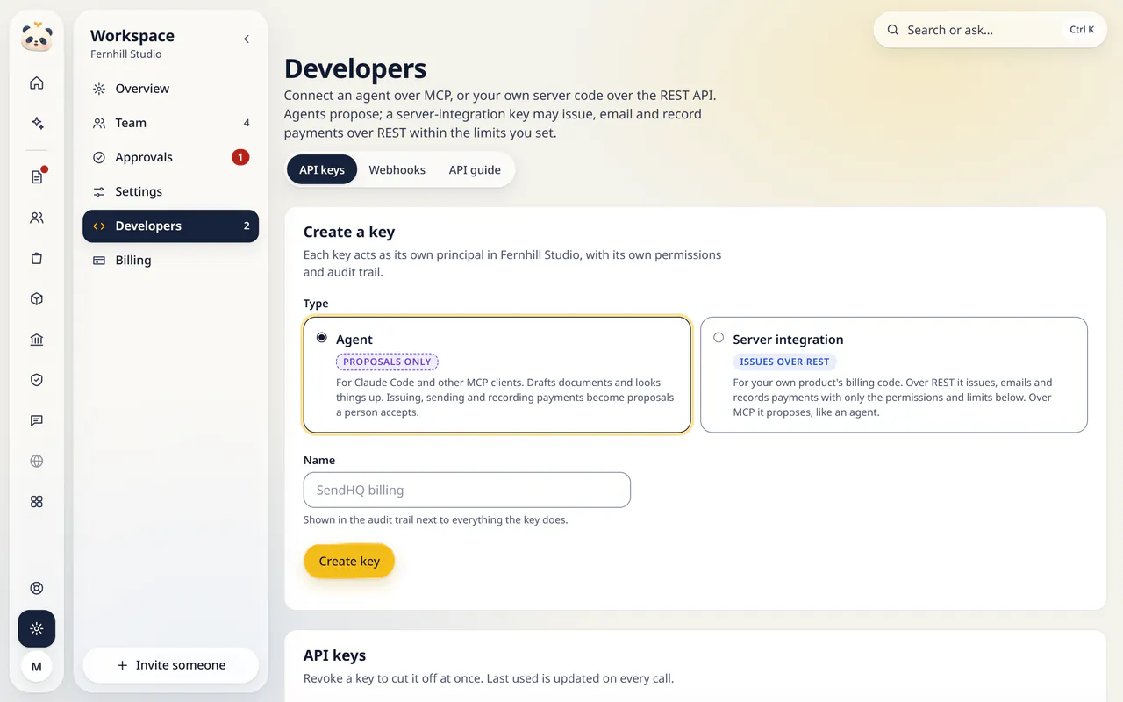The image size is (1123, 702).
Task: Click the Ctrl K shortcut hint
Action: [x=1082, y=30]
